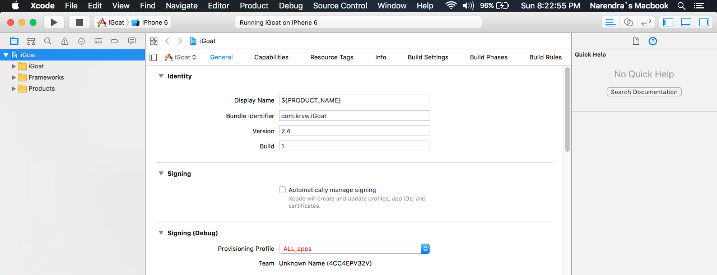Screen dimensions: 717x275
Task: Switch to the Version editor
Action: [646, 22]
